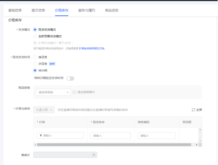The image size is (218, 165).
Task: Click the 全屏 text button
Action: click(x=199, y=110)
